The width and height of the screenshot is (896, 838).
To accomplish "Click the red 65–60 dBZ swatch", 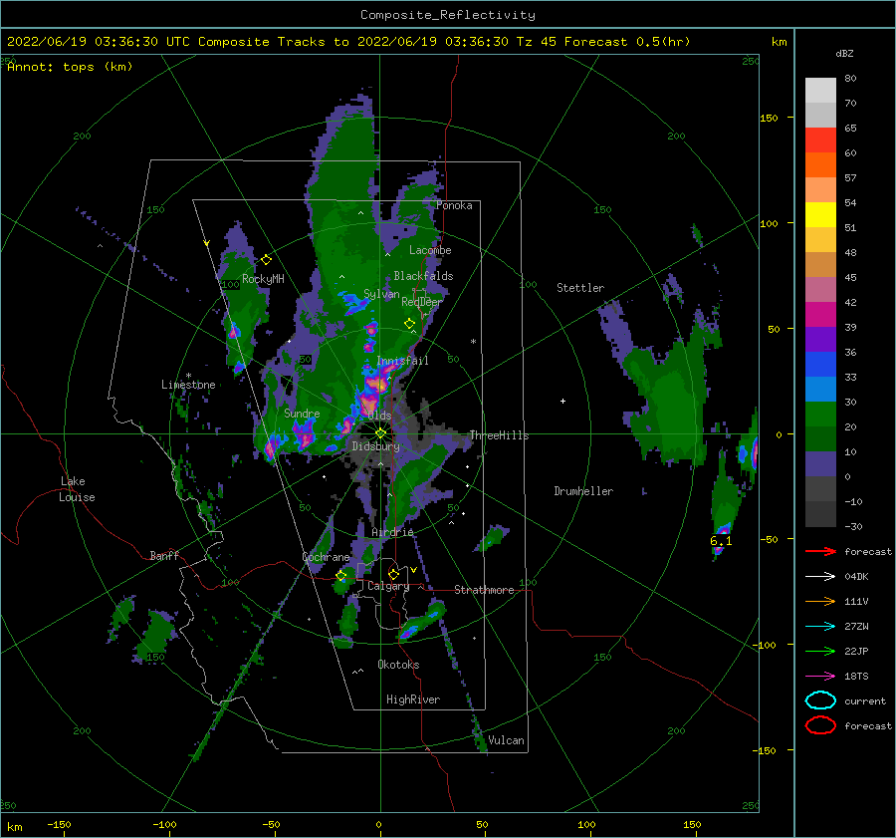I will click(x=820, y=140).
